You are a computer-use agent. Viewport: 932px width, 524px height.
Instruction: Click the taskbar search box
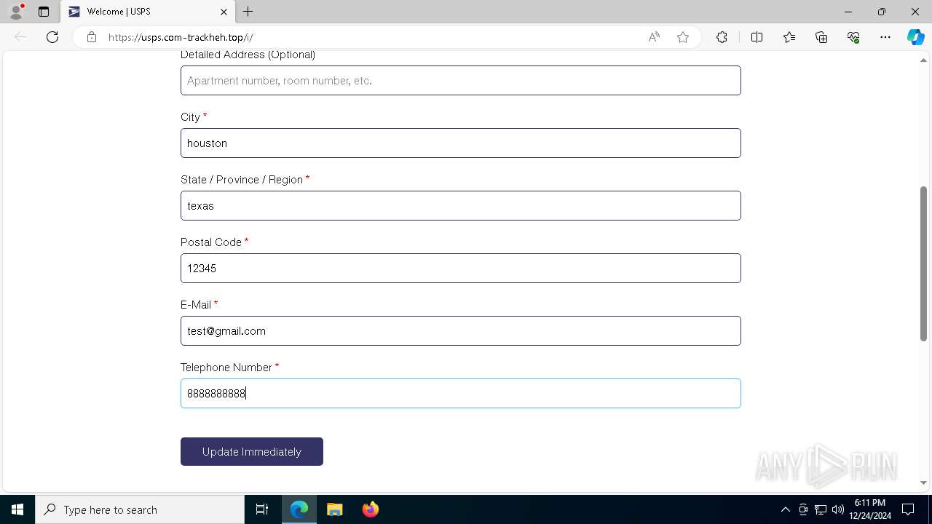pos(140,509)
